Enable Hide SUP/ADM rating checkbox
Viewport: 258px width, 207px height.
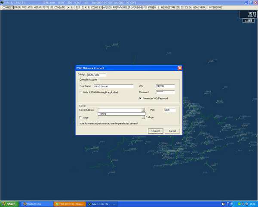(81, 92)
